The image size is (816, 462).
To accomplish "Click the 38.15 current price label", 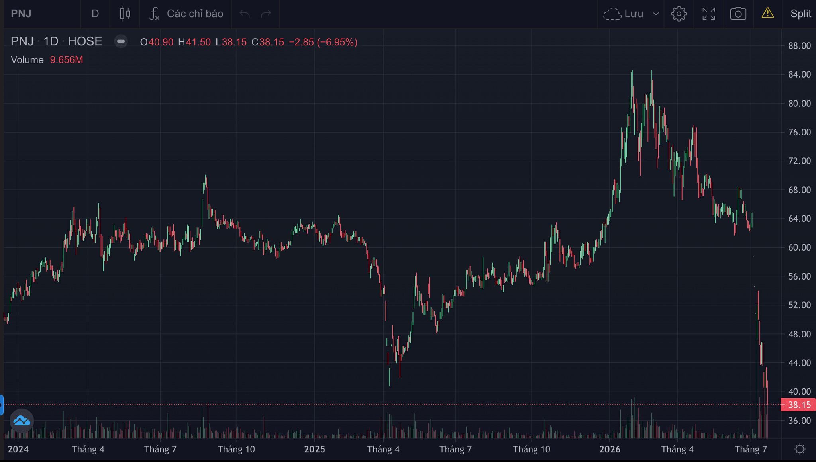I will (798, 405).
